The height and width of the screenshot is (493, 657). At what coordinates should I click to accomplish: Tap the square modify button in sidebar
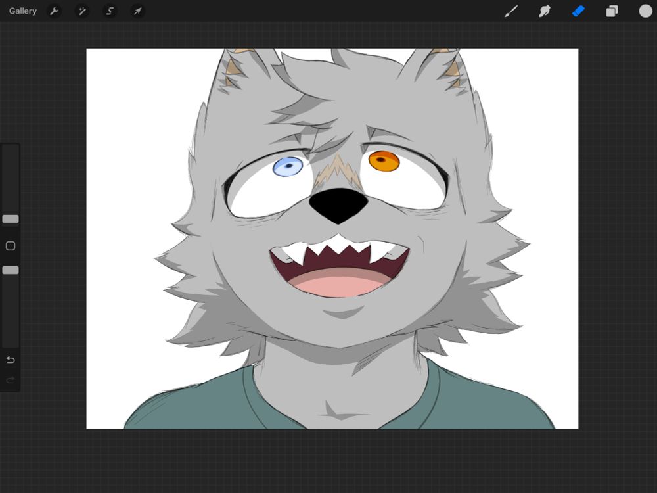[11, 246]
